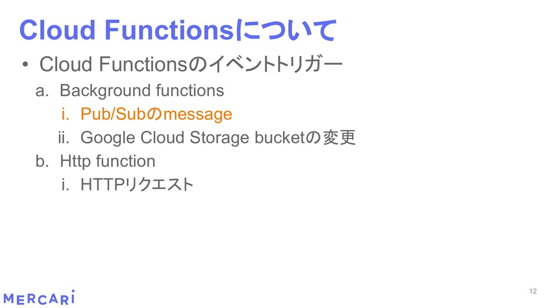Select Google Cloud Storage bucketの変更 line
Image resolution: width=548 pixels, height=308 pixels.
(x=217, y=138)
